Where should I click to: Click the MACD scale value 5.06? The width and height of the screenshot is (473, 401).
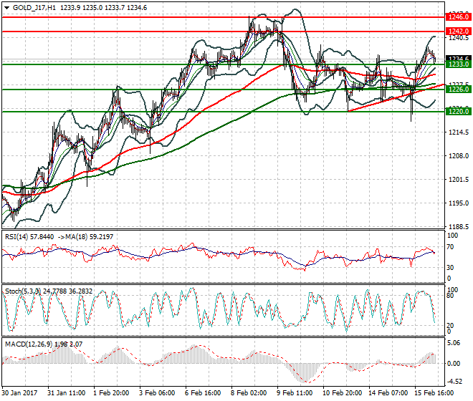coord(454,343)
